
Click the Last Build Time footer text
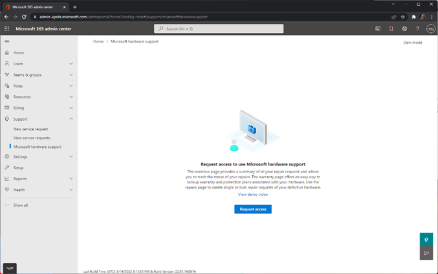tap(139, 271)
